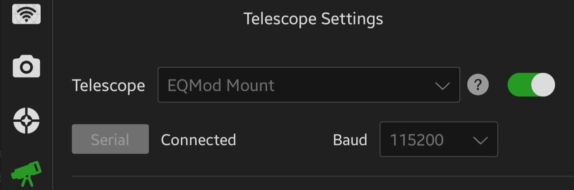Image resolution: width=574 pixels, height=190 pixels.
Task: Click the Connected status text
Action: pos(198,140)
